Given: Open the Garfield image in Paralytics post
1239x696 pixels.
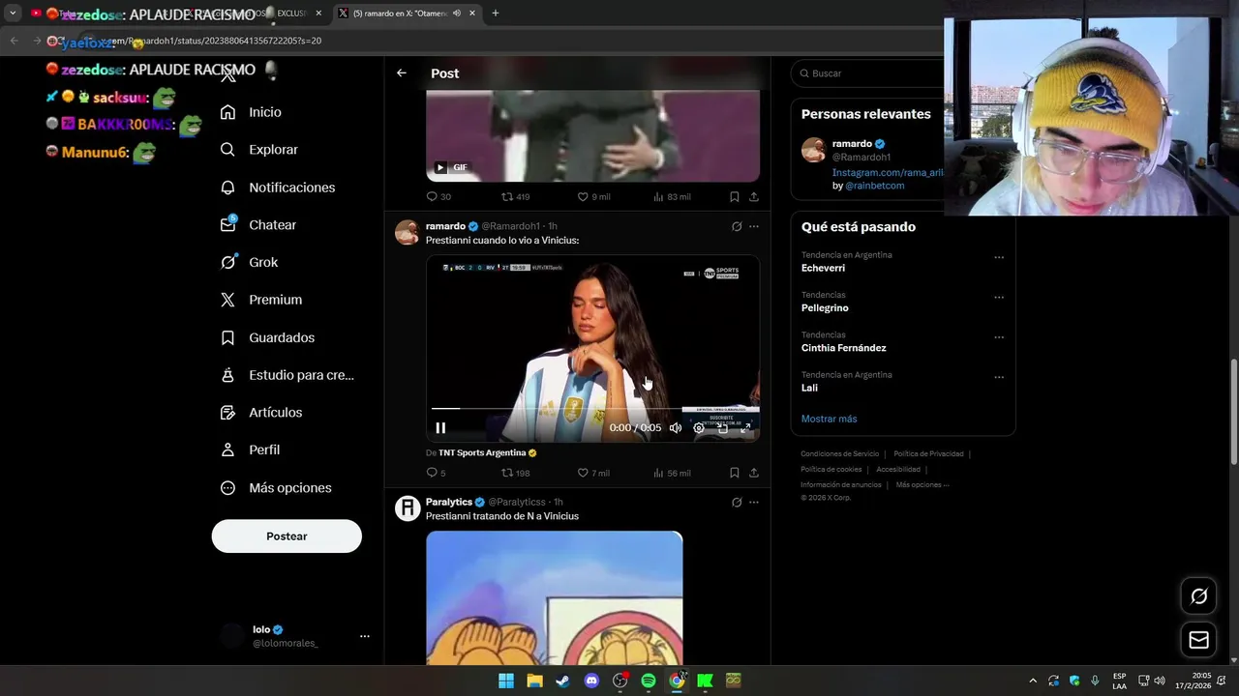Looking at the screenshot, I should click(x=555, y=597).
